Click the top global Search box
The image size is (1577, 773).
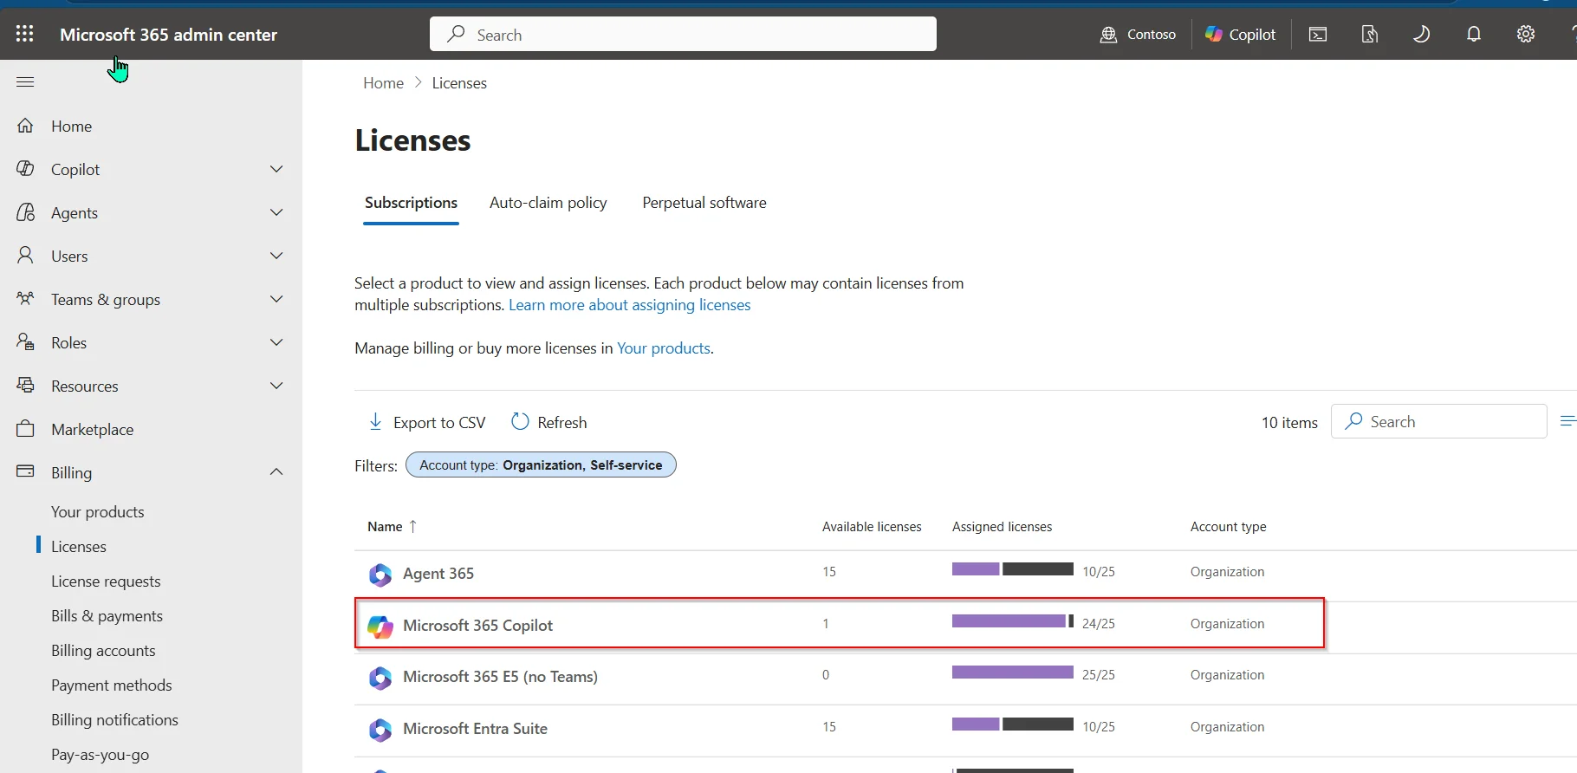tap(683, 35)
